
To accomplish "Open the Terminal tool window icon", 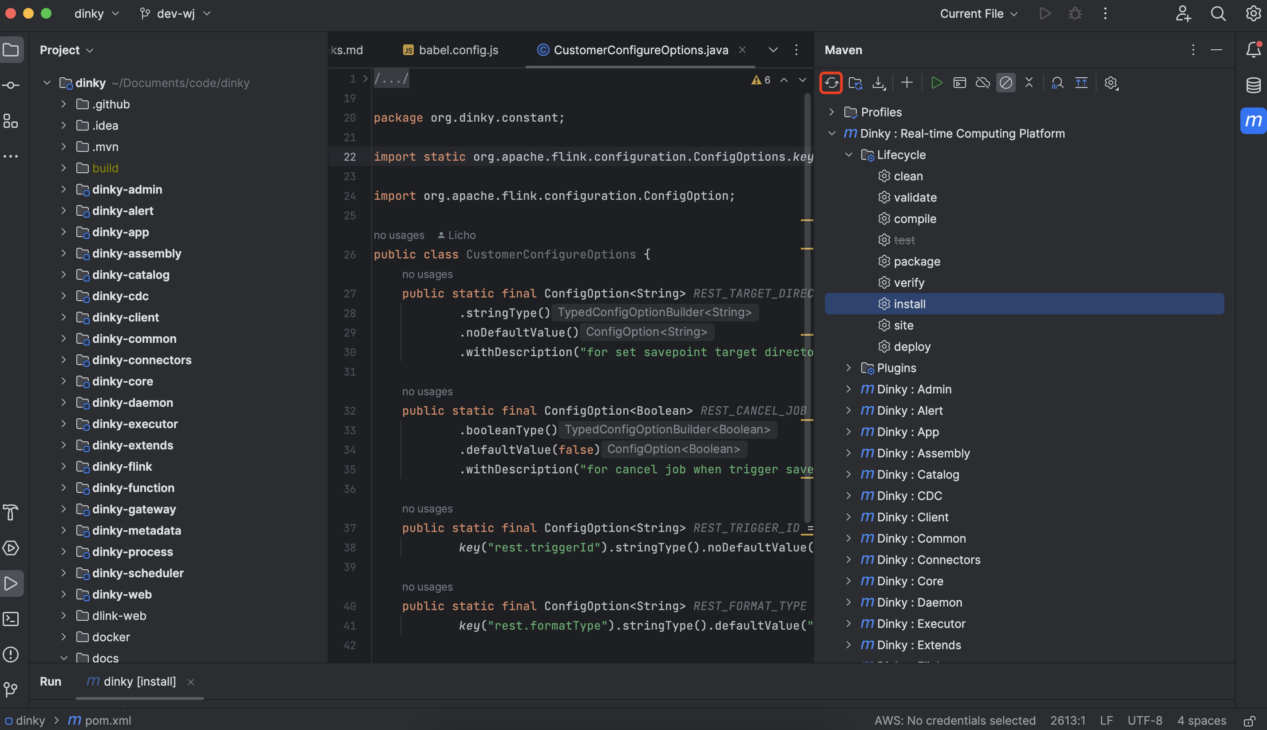I will pos(11,619).
